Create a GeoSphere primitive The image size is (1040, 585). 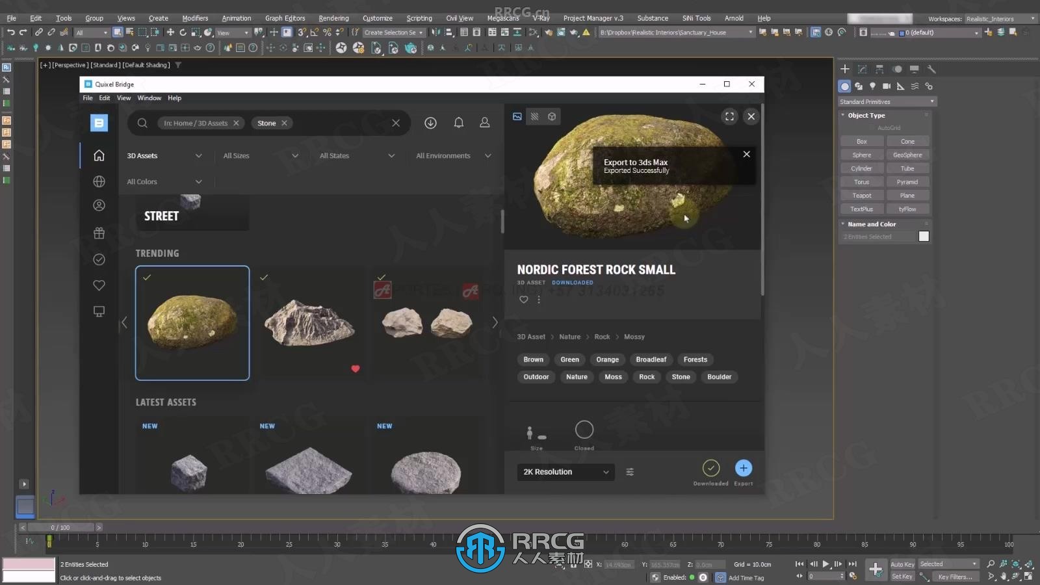907,155
